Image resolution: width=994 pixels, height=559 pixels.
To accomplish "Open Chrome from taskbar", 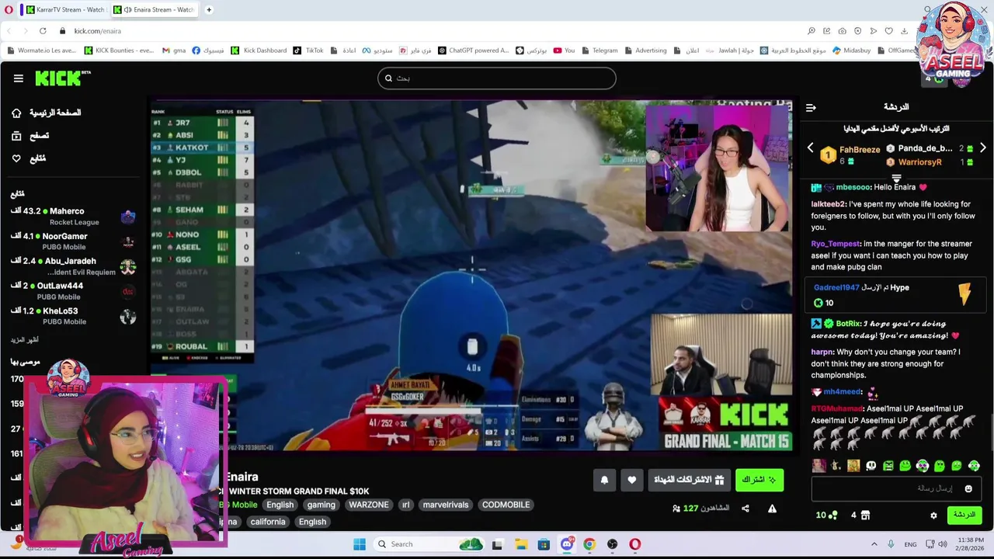I will tap(589, 544).
